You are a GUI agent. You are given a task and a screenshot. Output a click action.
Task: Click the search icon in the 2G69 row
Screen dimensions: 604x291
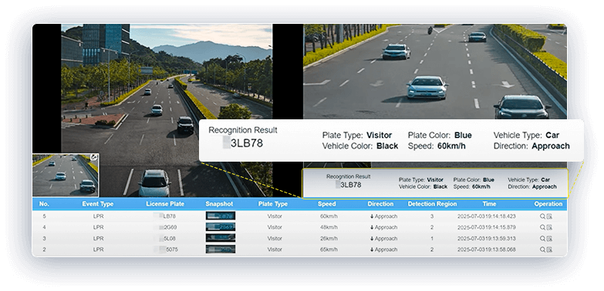[542, 228]
